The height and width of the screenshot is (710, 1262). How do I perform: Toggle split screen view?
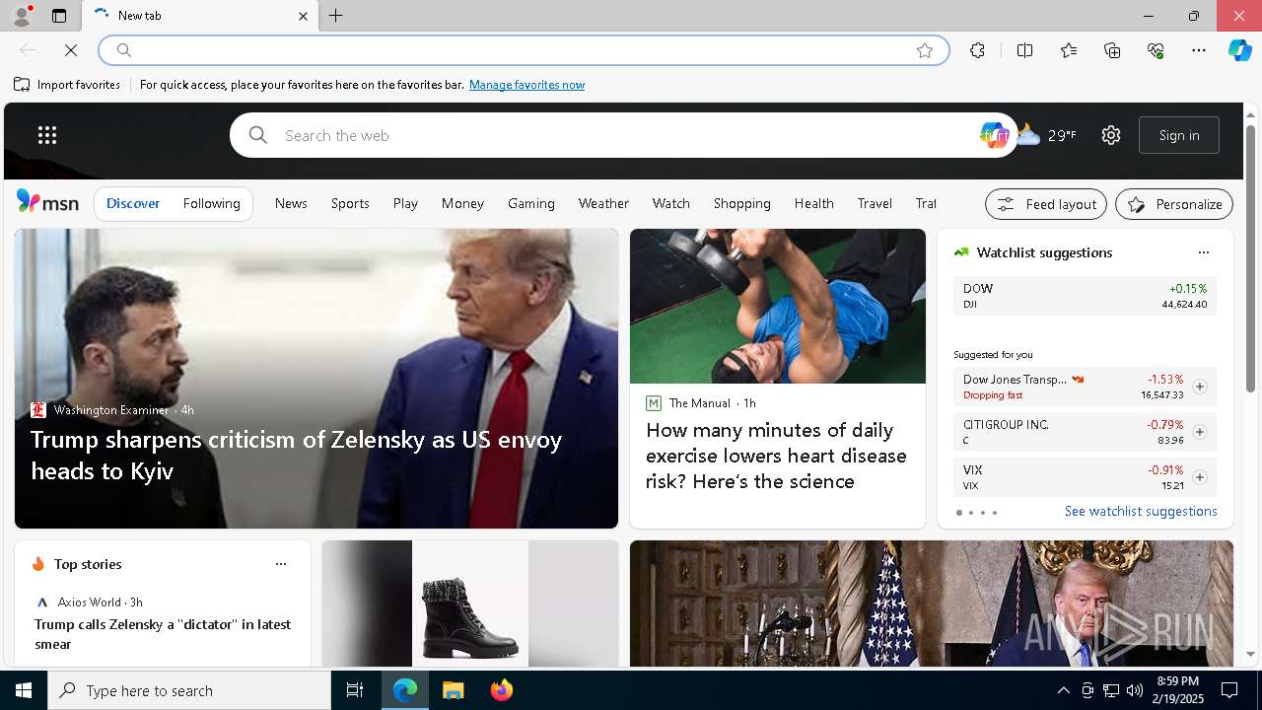click(x=1024, y=50)
